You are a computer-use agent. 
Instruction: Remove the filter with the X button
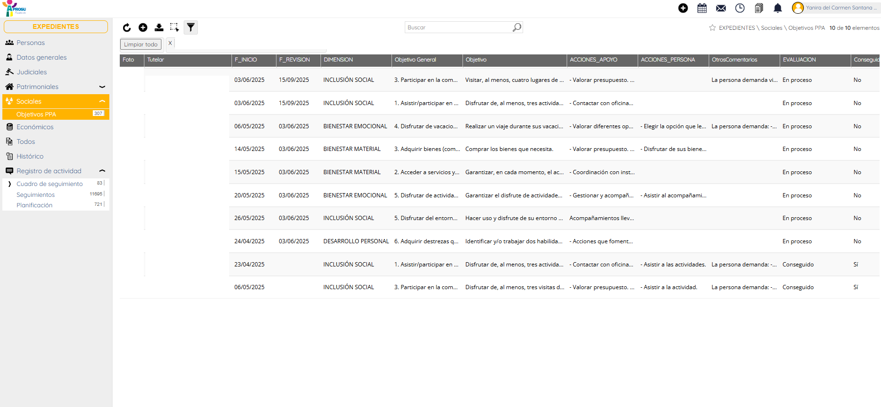tap(170, 43)
